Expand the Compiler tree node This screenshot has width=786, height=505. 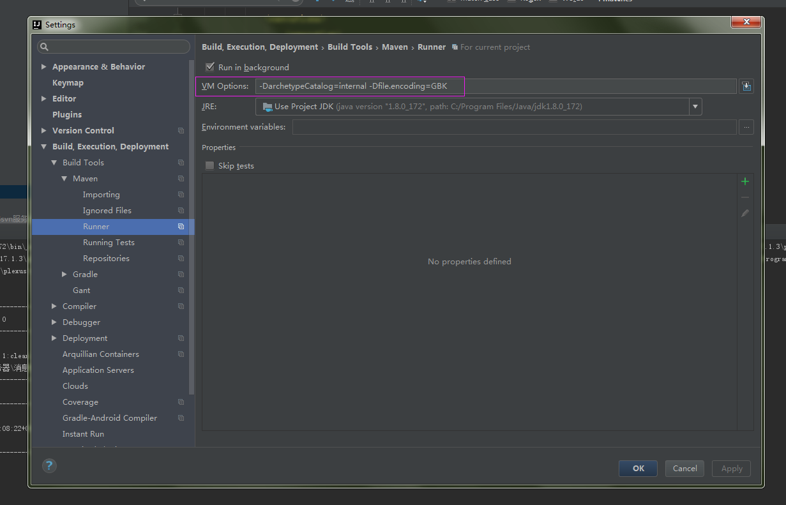[x=54, y=306]
